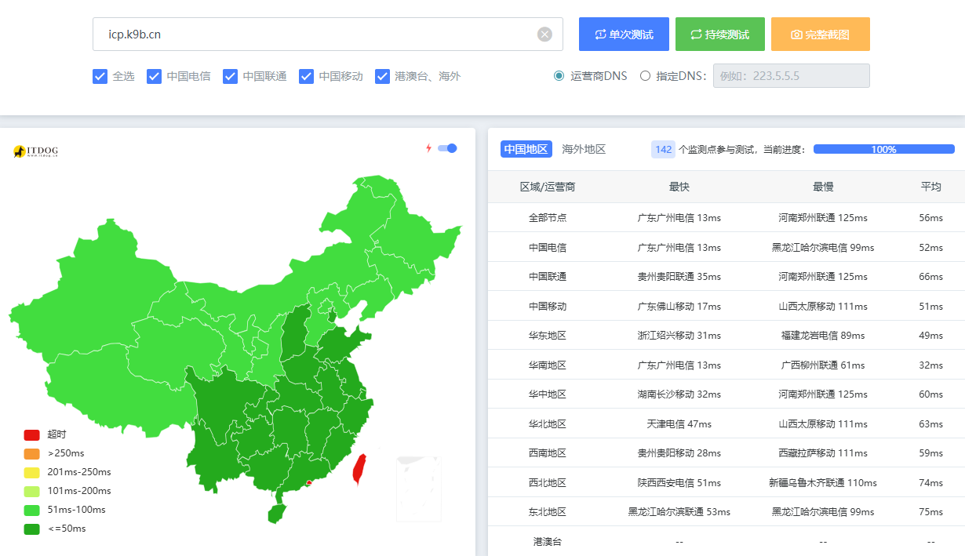Viewport: 965px width, 556px height.
Task: Click the 100% progress bar
Action: tap(883, 149)
